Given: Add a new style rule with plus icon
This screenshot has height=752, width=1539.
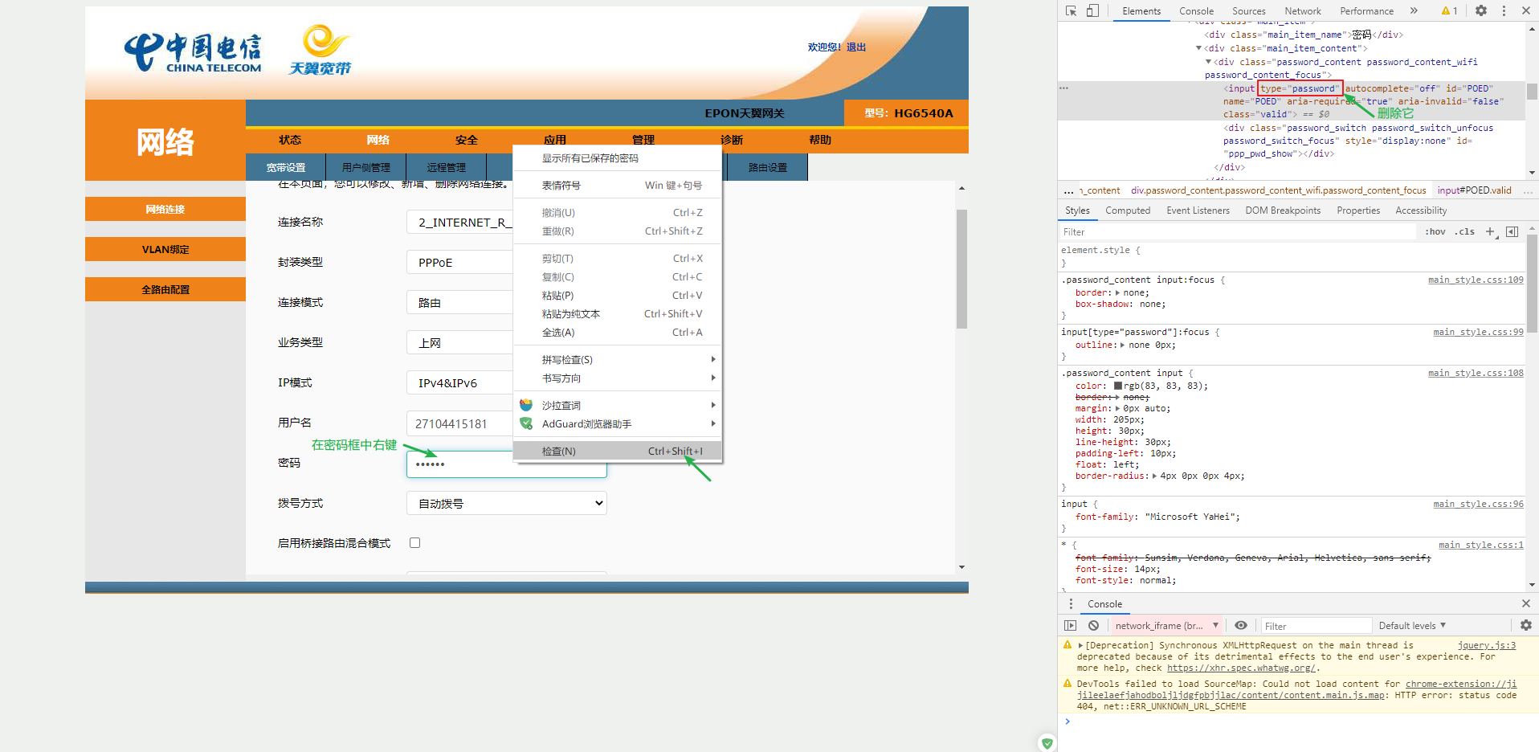Looking at the screenshot, I should [x=1491, y=231].
